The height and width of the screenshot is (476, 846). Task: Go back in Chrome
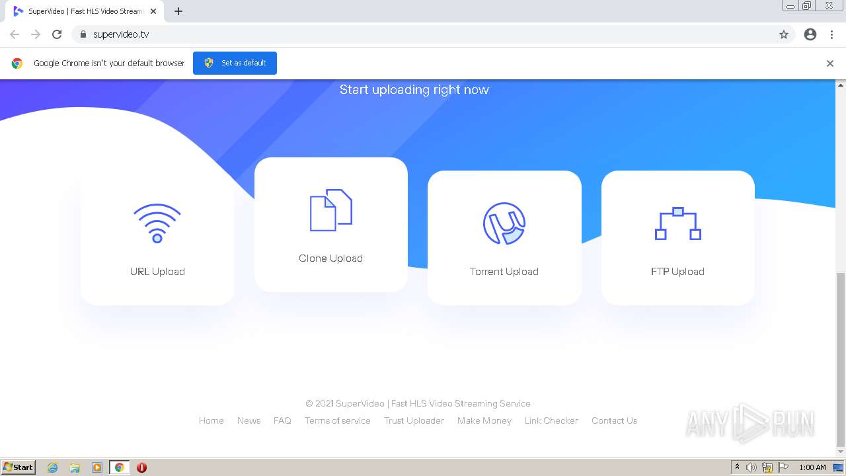tap(15, 34)
